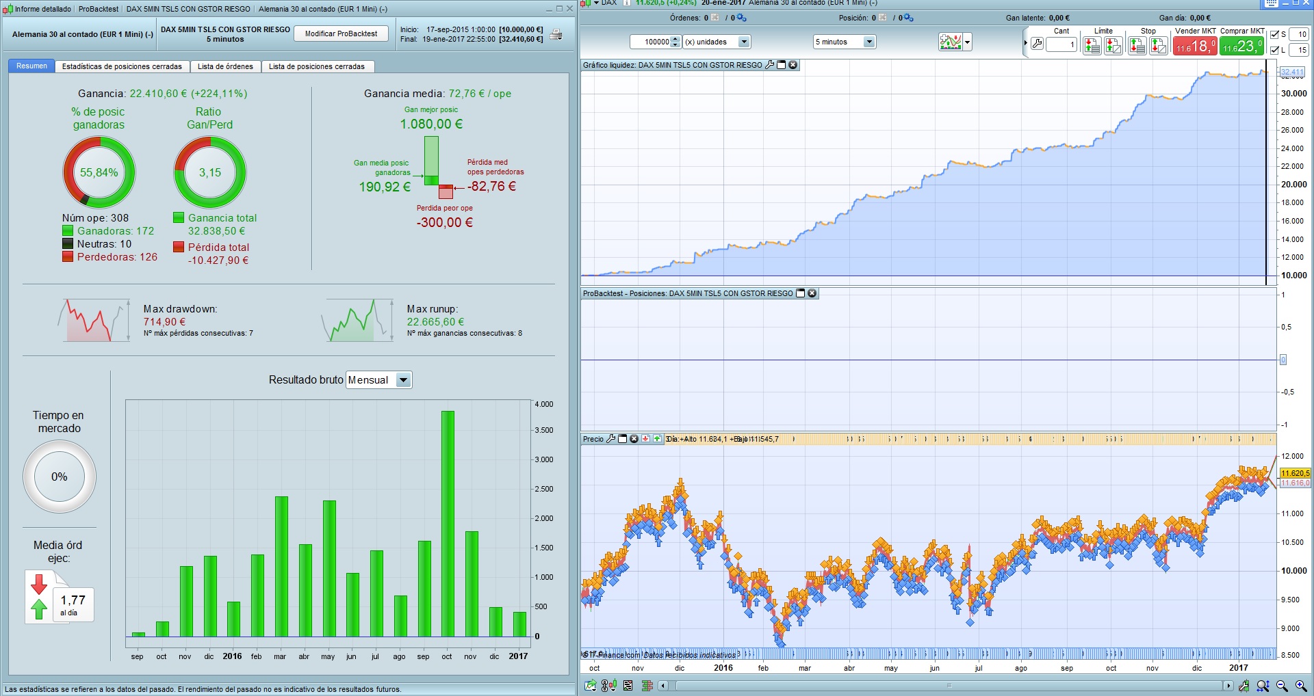1314x696 pixels.
Task: Click the Ganancia total 32.838,50 € value
Action: click(x=216, y=231)
